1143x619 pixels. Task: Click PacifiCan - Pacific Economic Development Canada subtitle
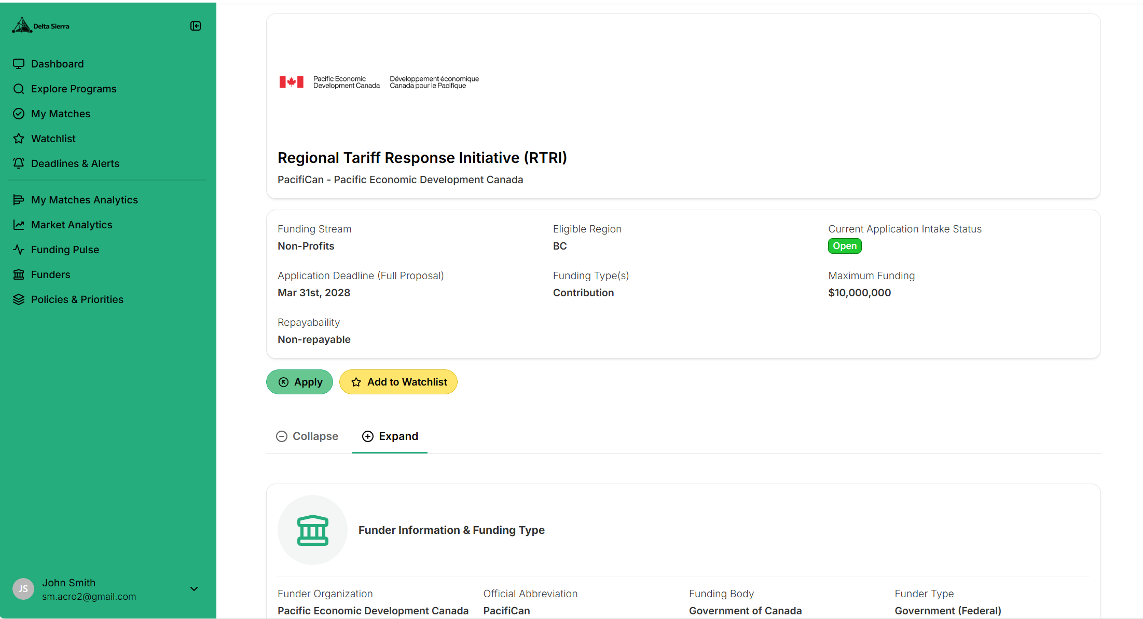pos(400,180)
